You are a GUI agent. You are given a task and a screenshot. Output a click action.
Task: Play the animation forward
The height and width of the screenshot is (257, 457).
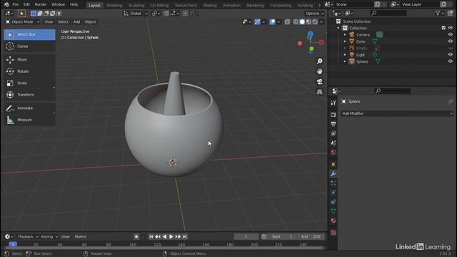coord(171,236)
